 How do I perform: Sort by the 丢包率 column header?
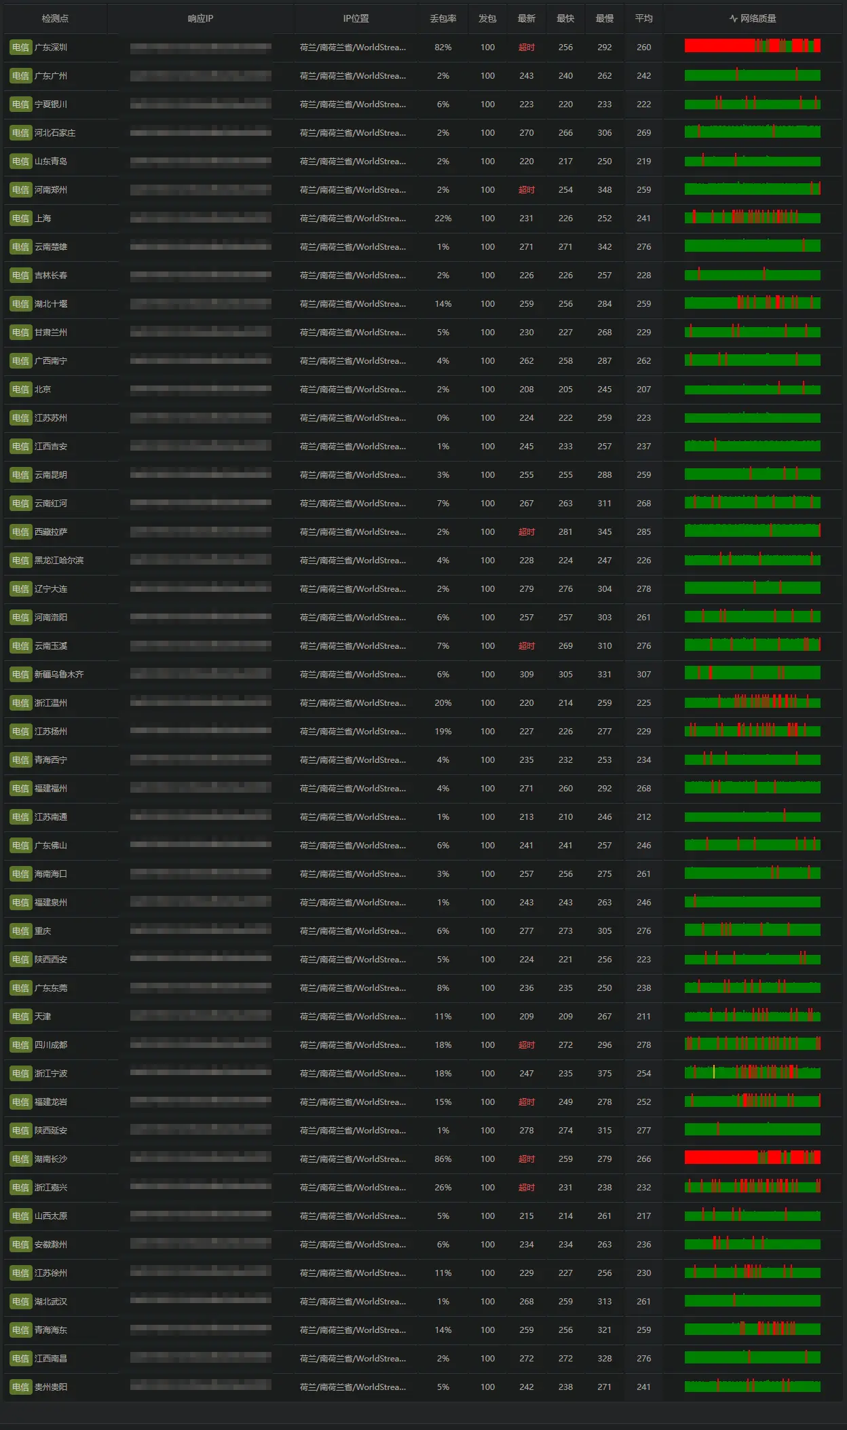443,18
